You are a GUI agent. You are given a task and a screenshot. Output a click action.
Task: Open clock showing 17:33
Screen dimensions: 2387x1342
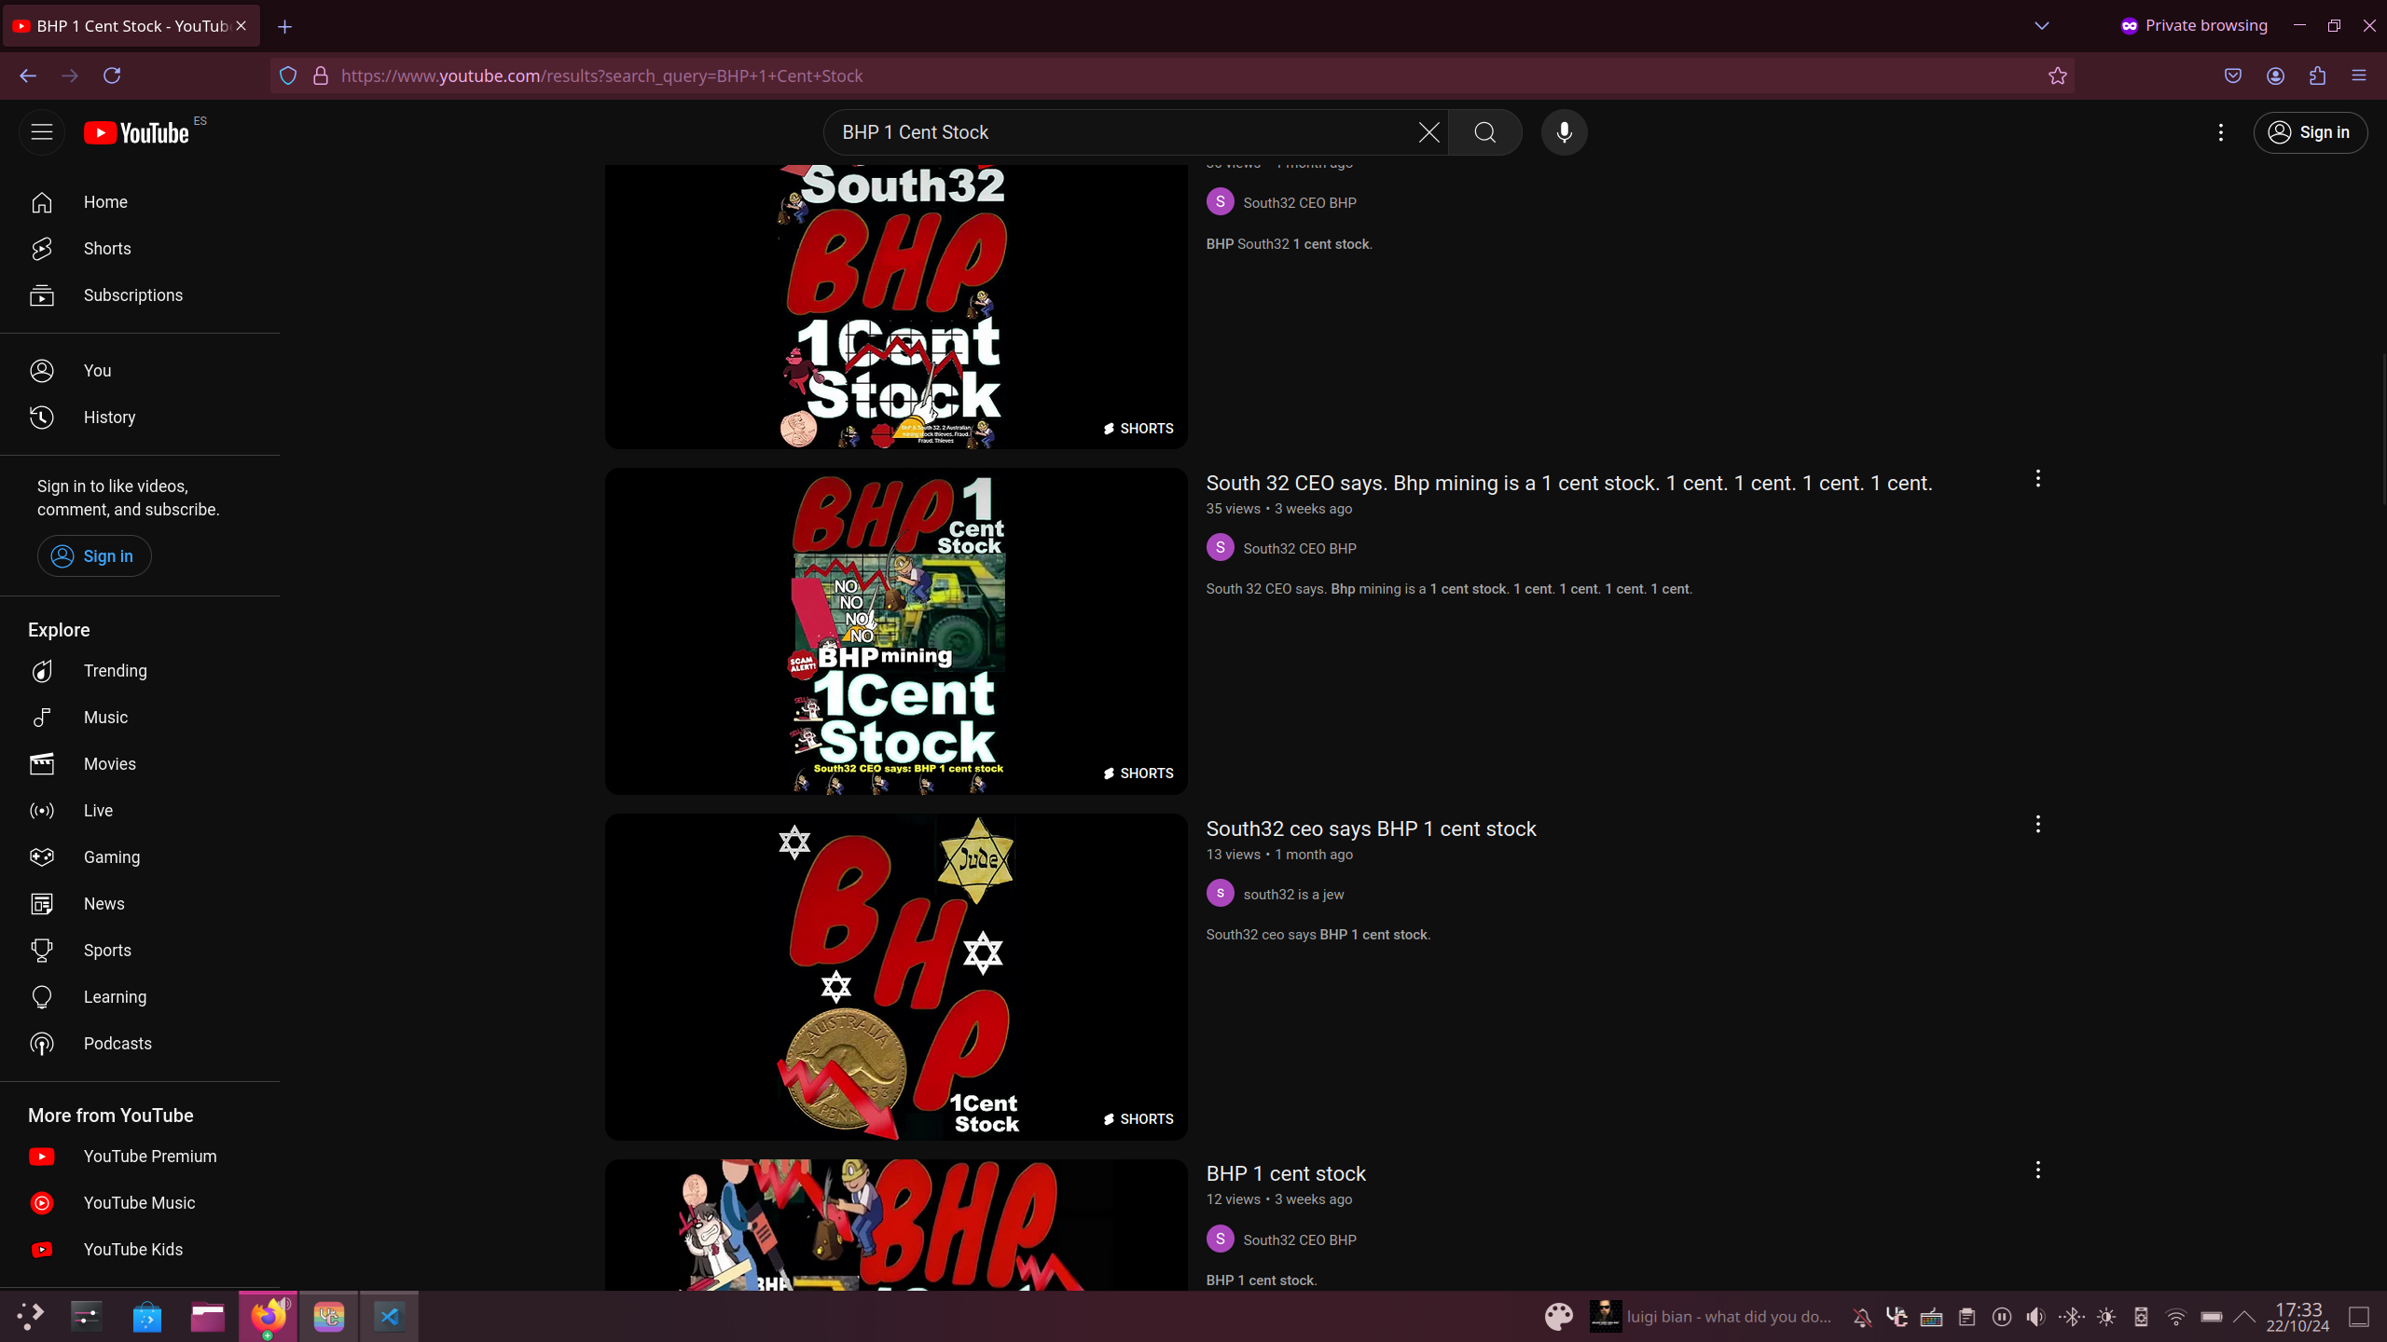coord(2297,1317)
